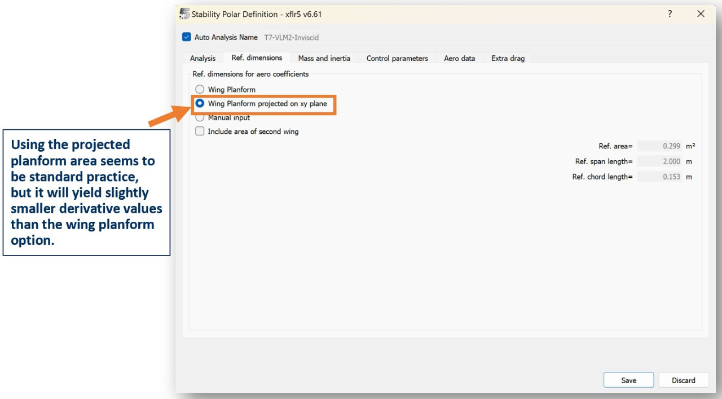The image size is (722, 399).
Task: Click the Discard button
Action: tap(683, 380)
